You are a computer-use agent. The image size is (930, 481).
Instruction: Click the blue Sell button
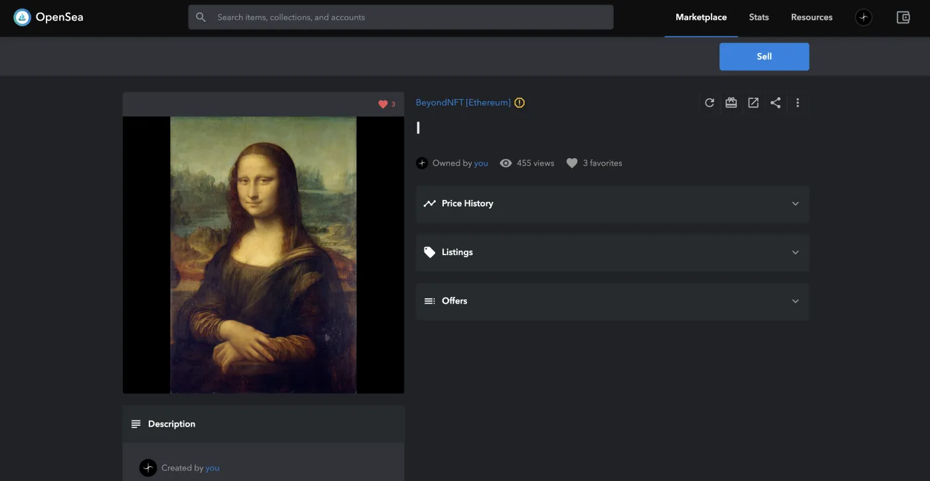pos(764,56)
